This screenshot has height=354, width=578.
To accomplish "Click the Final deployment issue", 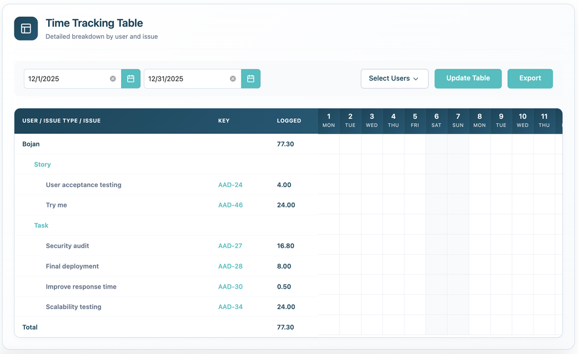I will click(72, 267).
